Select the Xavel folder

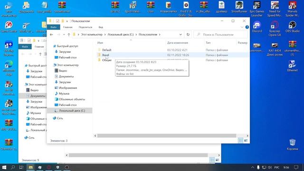click(x=105, y=55)
